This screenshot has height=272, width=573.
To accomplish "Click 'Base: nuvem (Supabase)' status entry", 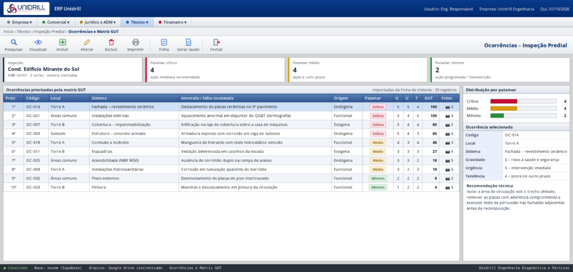I will 58,268.
